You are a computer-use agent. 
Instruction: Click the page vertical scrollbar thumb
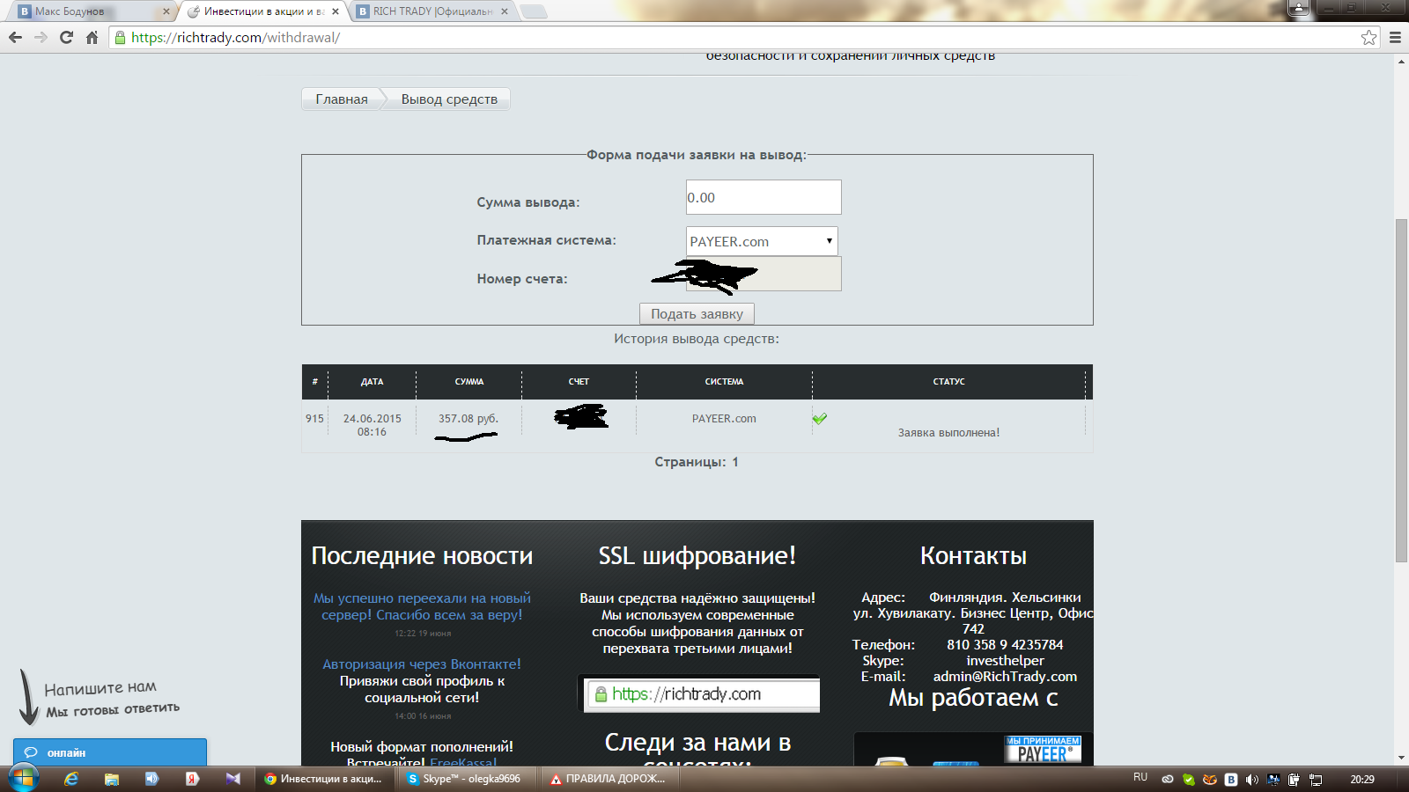tap(1401, 389)
